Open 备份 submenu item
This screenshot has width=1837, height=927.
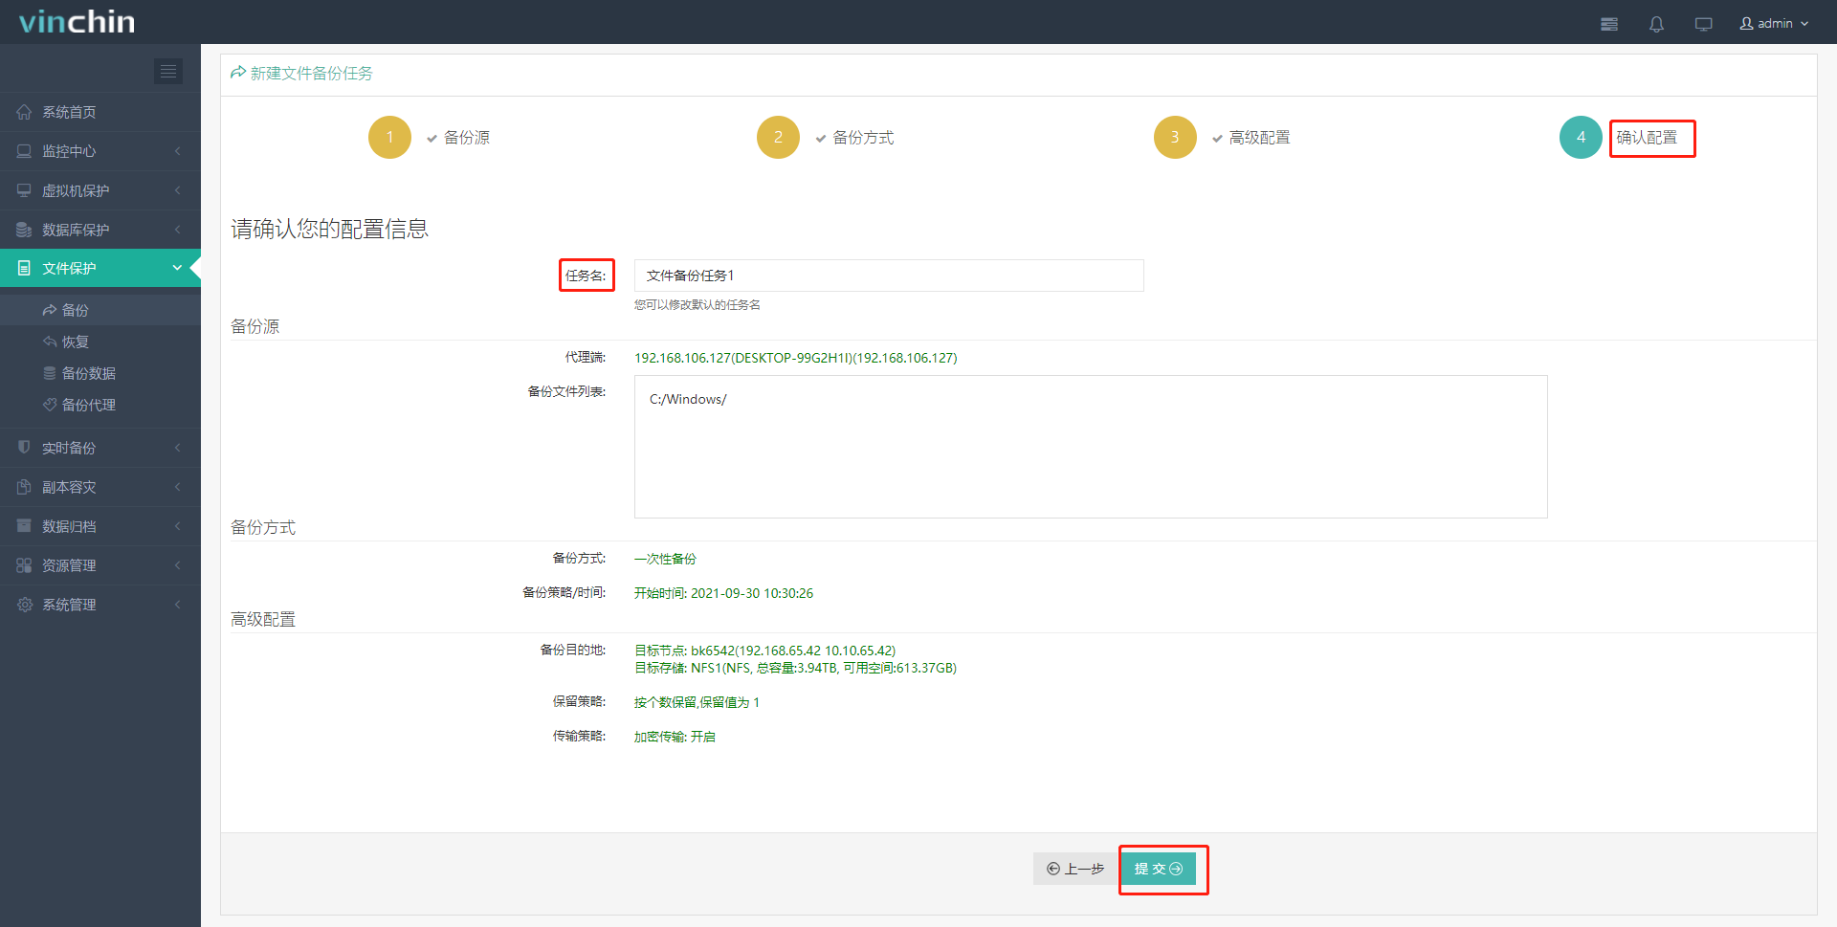pos(100,310)
